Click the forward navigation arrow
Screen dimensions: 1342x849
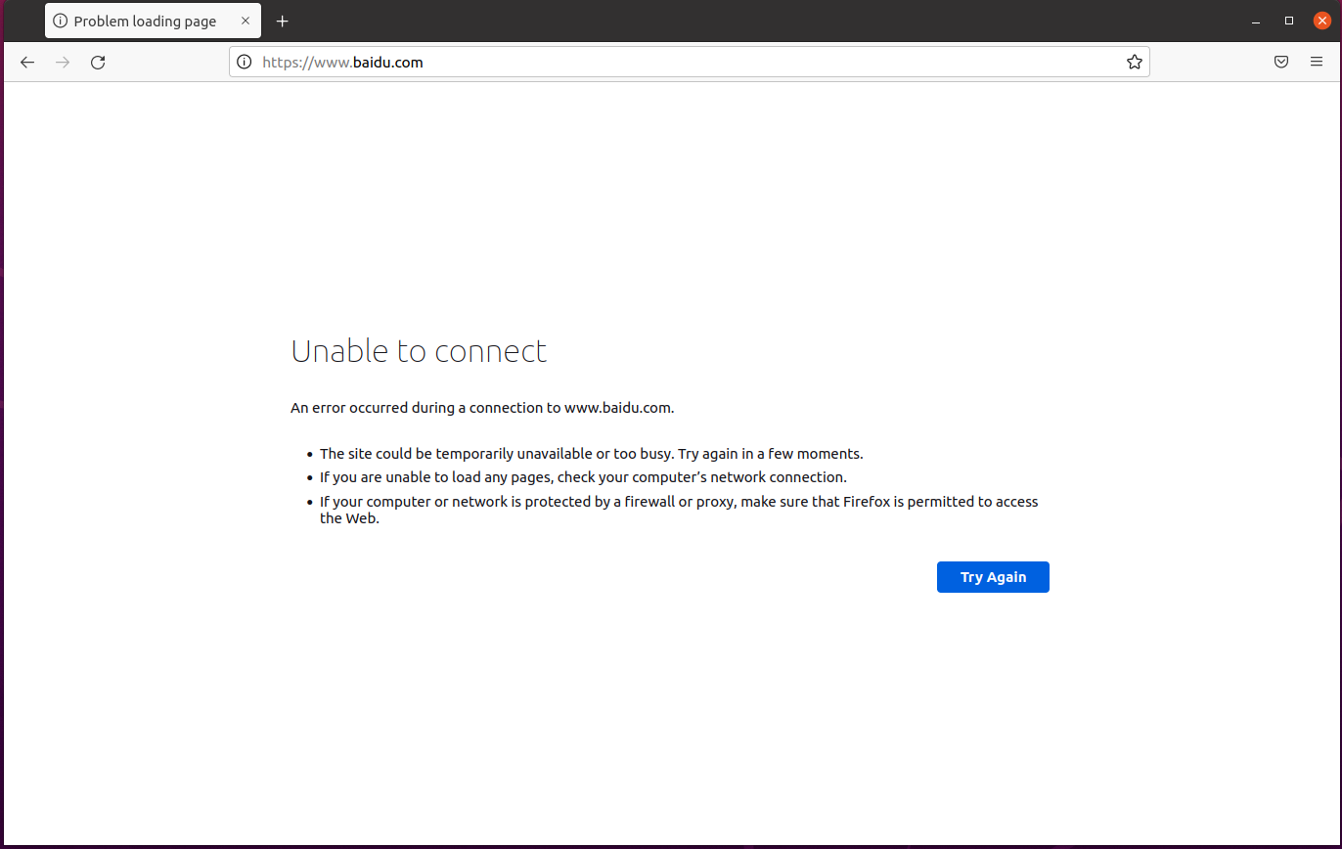click(63, 63)
